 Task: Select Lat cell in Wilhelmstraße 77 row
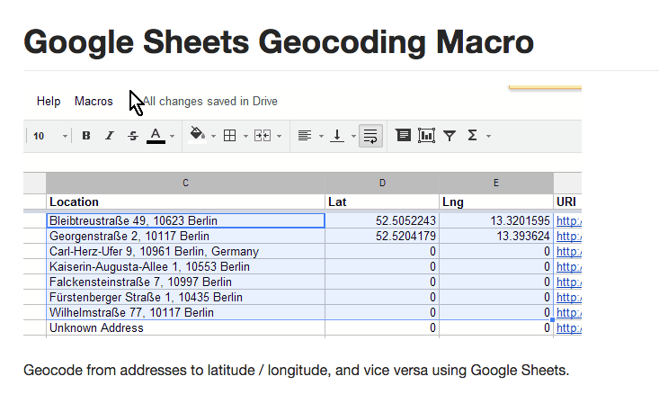coord(382,312)
